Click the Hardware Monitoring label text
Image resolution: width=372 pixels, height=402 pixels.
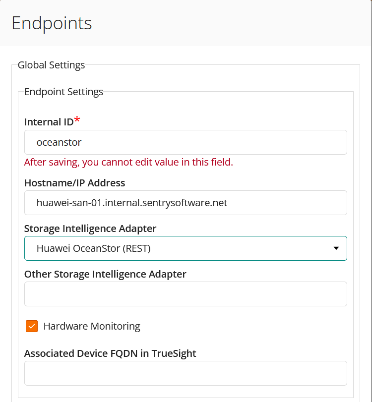tap(92, 326)
